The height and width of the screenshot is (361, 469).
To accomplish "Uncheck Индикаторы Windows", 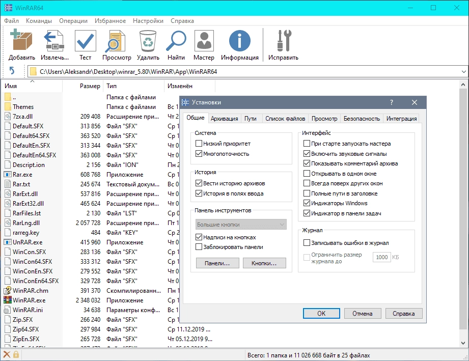I will click(307, 203).
